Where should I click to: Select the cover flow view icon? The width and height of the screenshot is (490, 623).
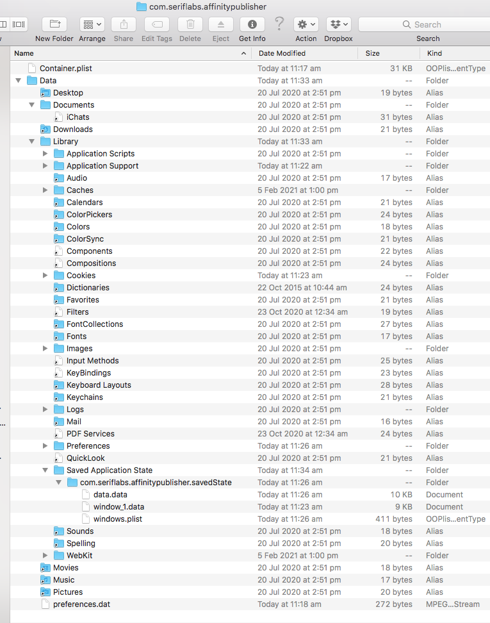[x=19, y=24]
